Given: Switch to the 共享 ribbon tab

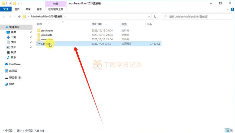Looking at the screenshot, I should click(28, 9).
